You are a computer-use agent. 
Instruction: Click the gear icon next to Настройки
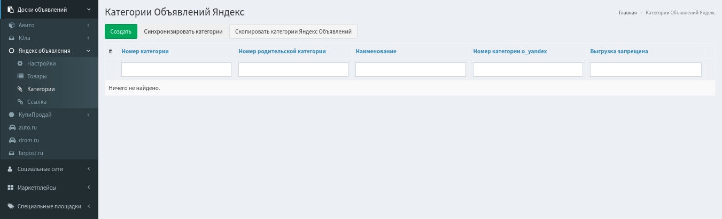coord(20,63)
